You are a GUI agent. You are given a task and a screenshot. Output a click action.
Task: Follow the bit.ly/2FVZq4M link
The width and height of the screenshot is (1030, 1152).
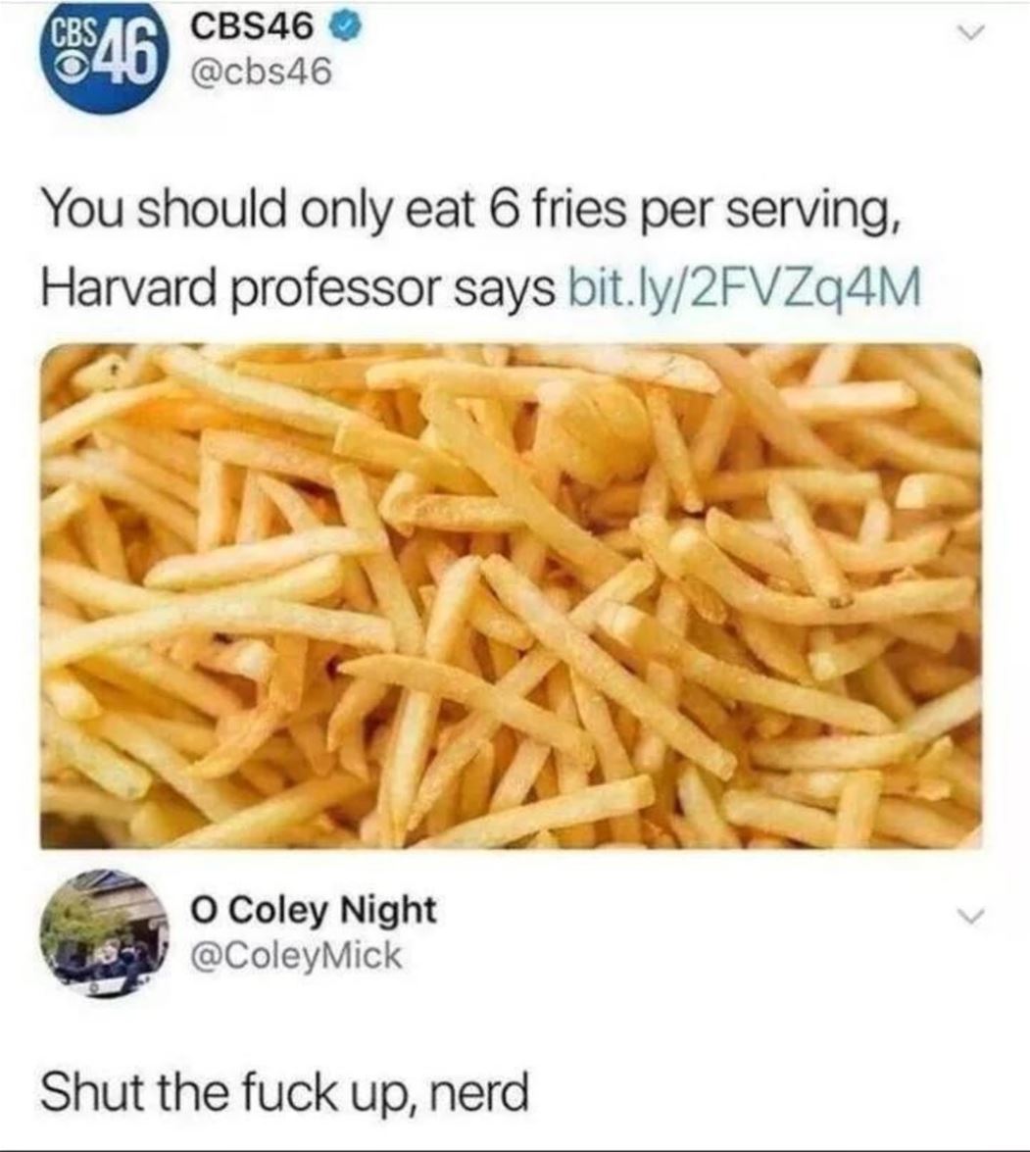point(744,287)
